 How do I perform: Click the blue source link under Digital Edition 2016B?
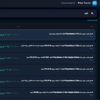[91, 95]
